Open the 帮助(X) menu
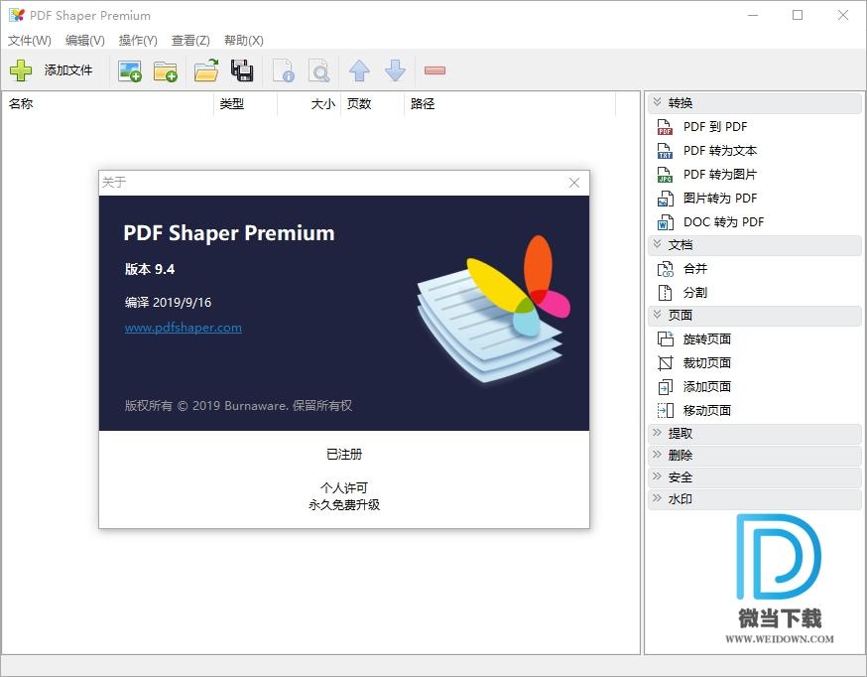867x677 pixels. [x=243, y=41]
